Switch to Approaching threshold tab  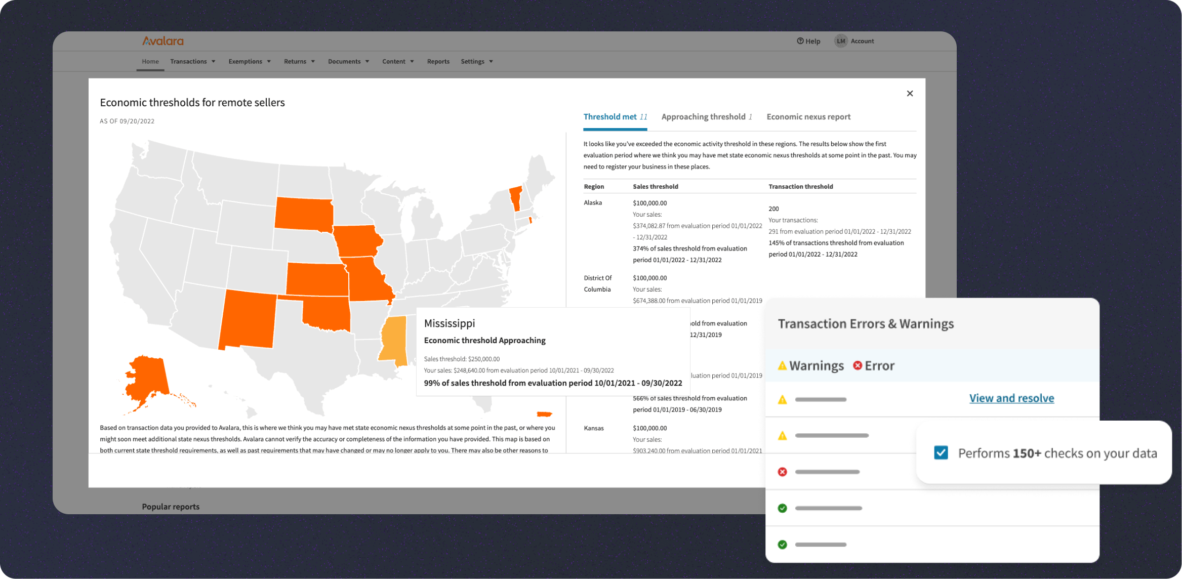(x=706, y=117)
